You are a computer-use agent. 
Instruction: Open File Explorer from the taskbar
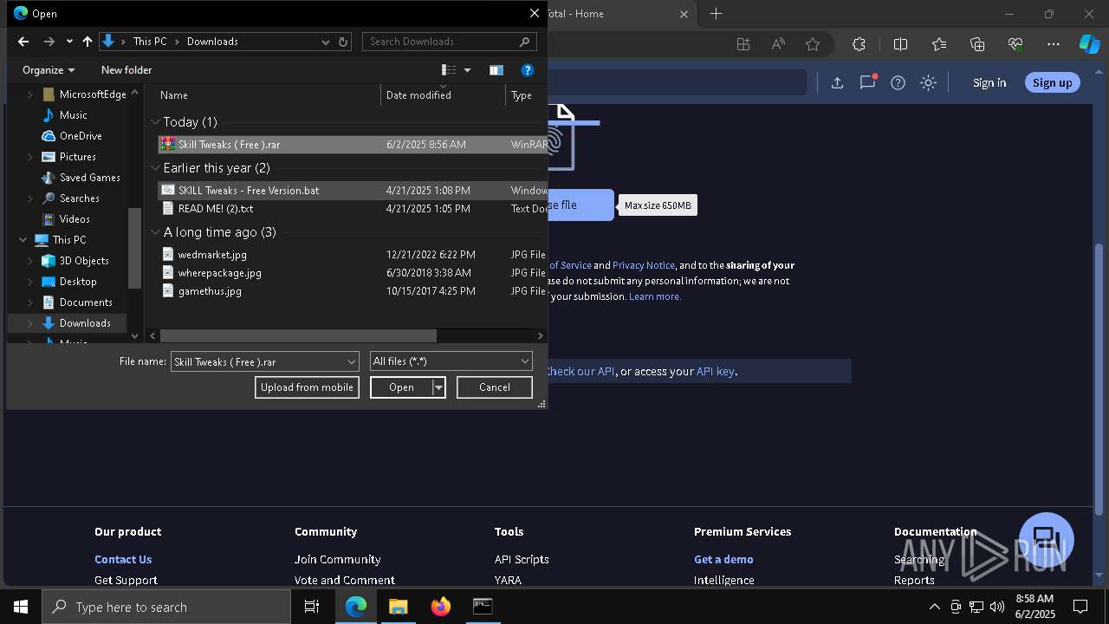pos(399,607)
